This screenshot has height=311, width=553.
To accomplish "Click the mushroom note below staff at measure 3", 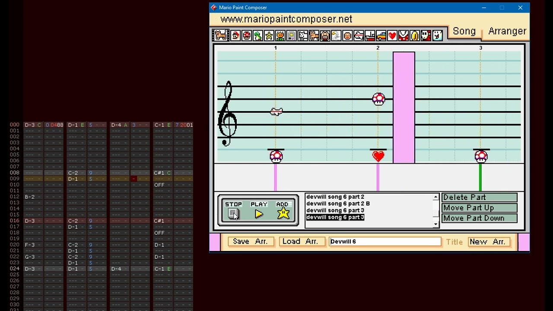I will [x=481, y=156].
